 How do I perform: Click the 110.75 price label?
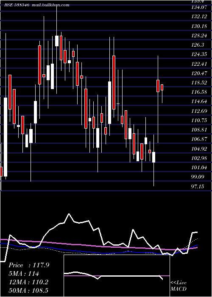(x=199, y=120)
